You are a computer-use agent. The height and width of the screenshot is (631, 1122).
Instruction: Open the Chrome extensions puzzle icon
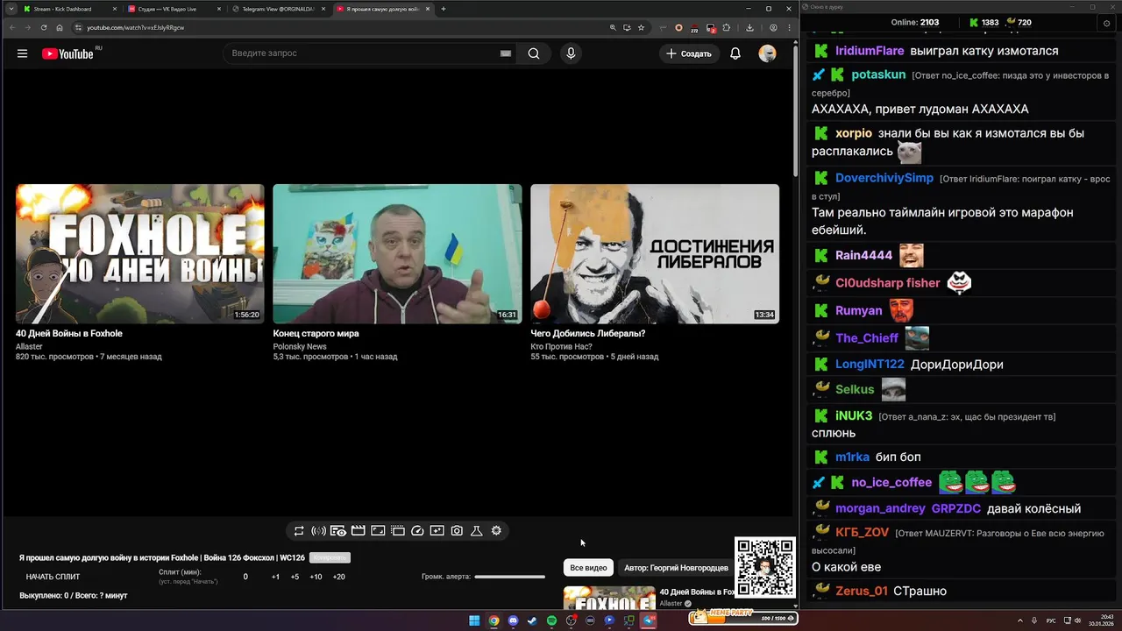point(726,27)
